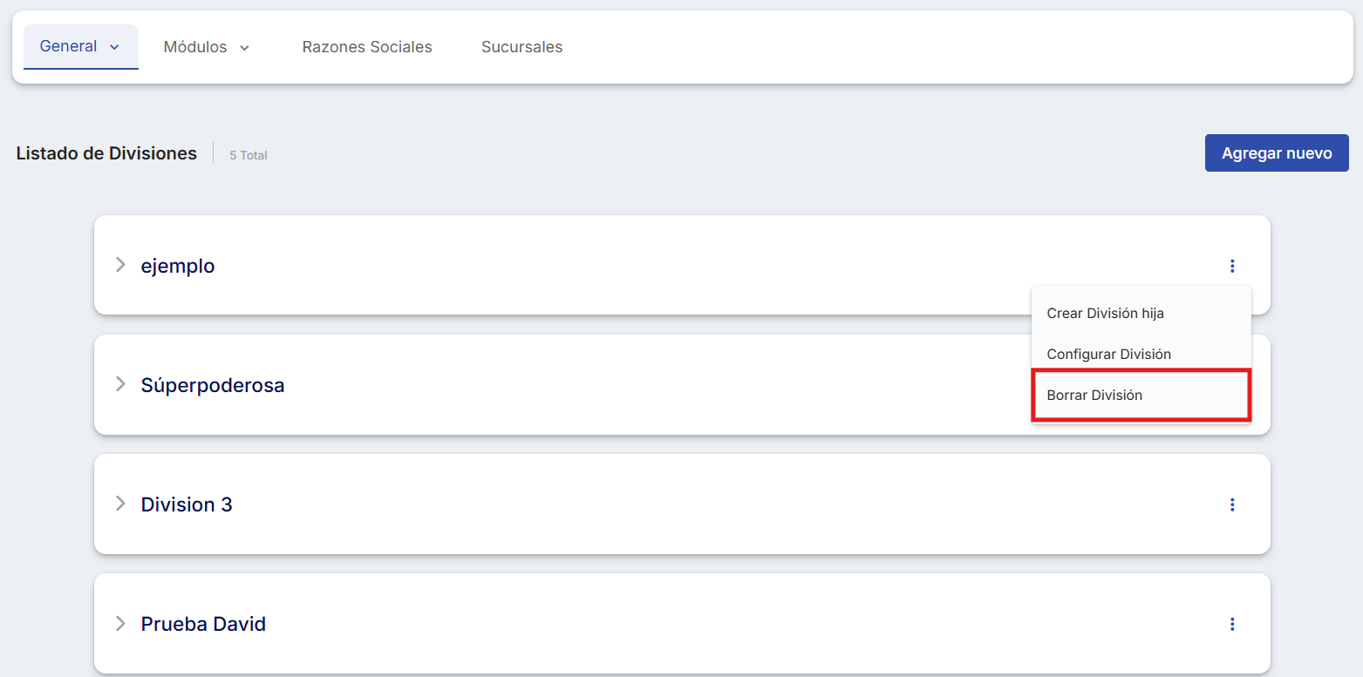Expand the Division 3 chevron

point(120,504)
